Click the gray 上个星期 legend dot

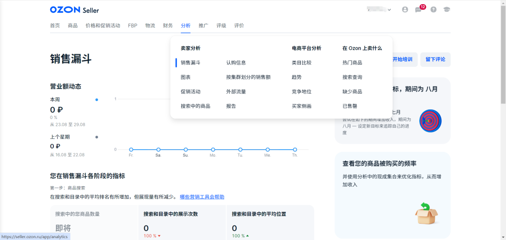pyautogui.click(x=97, y=137)
